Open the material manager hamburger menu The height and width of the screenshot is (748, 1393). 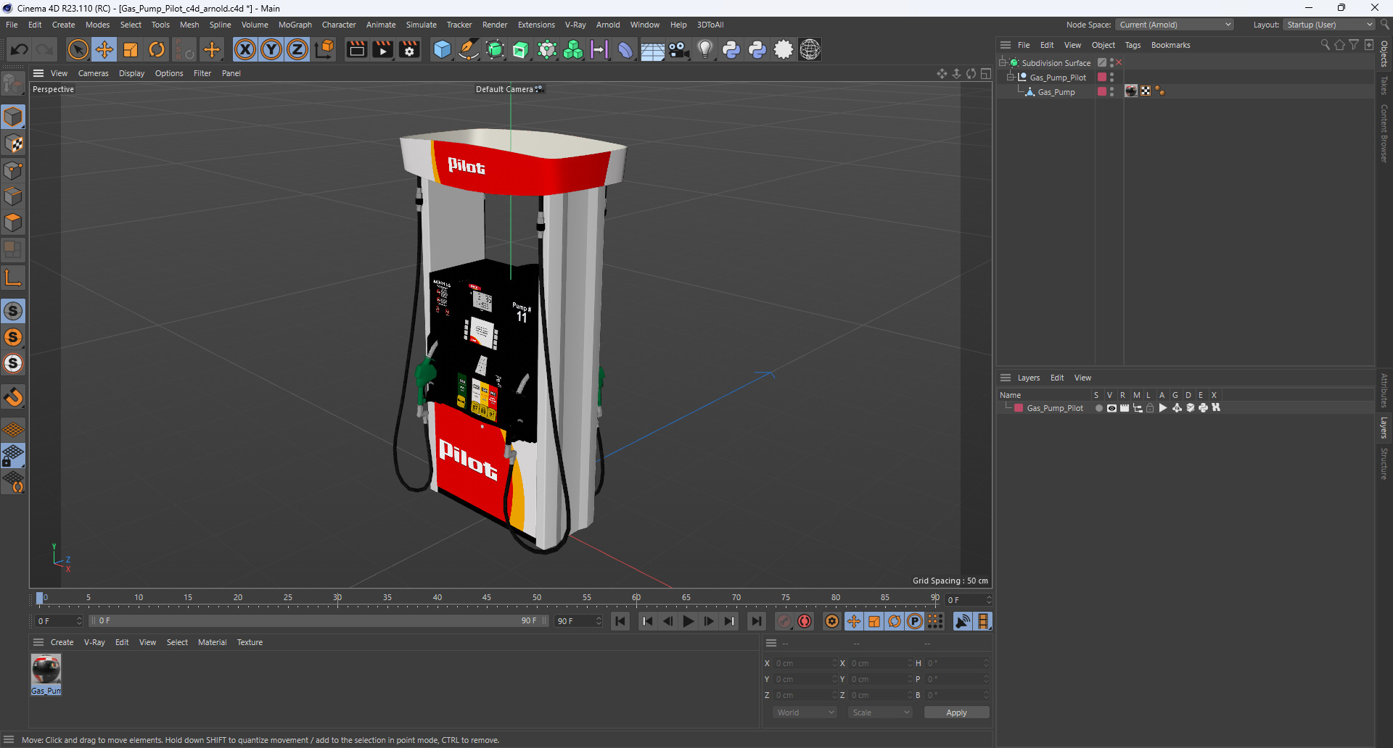[38, 642]
